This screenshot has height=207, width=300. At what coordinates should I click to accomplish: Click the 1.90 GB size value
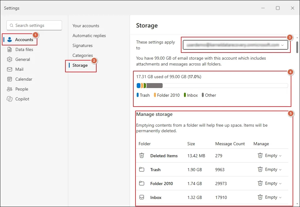pyautogui.click(x=194, y=170)
